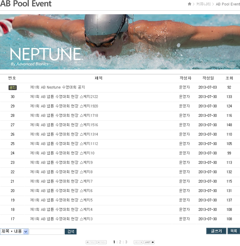Image resolution: width=240 pixels, height=246 pixels.
Task: Click the AB Pool Event page heading
Action: [x=26, y=4]
